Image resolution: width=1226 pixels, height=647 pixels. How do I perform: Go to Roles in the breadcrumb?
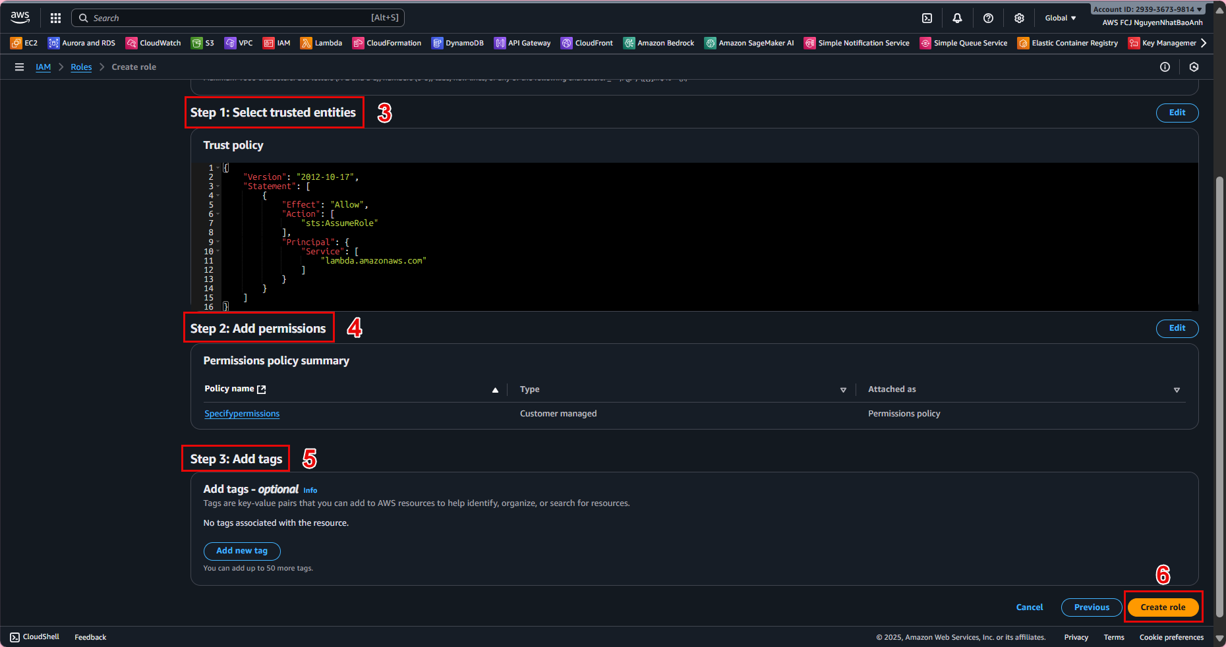coord(81,67)
